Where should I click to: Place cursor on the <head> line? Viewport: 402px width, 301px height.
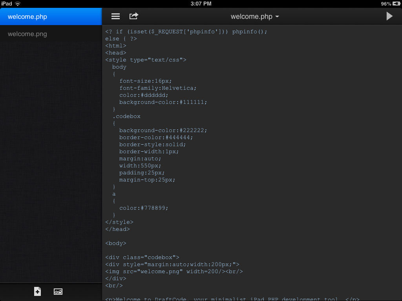click(116, 53)
